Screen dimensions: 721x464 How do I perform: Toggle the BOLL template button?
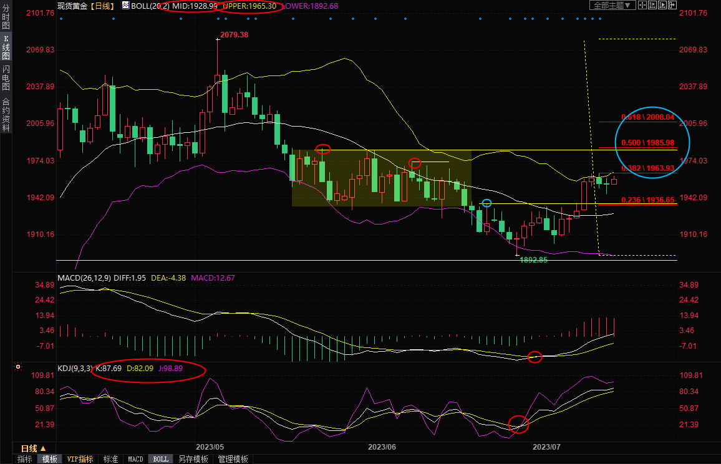click(x=160, y=459)
